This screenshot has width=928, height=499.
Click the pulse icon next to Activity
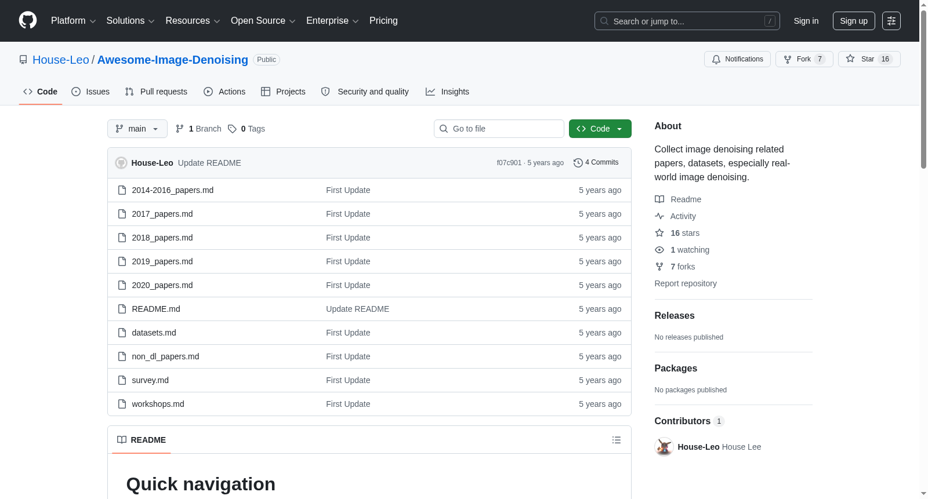tap(659, 216)
